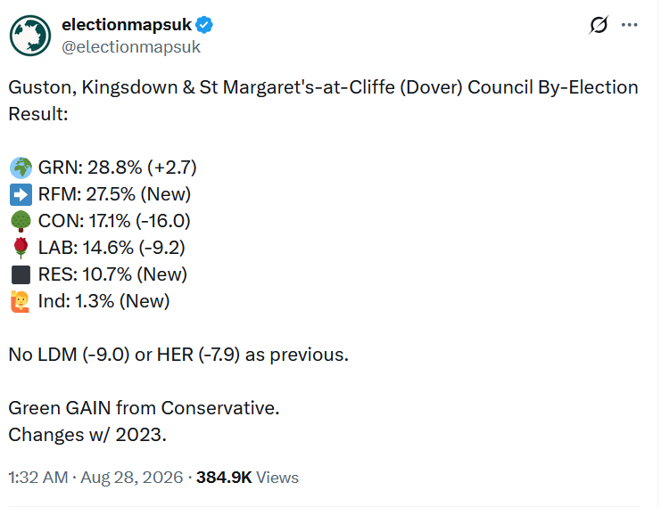Click the Changes w/ 2023 line

(x=87, y=435)
